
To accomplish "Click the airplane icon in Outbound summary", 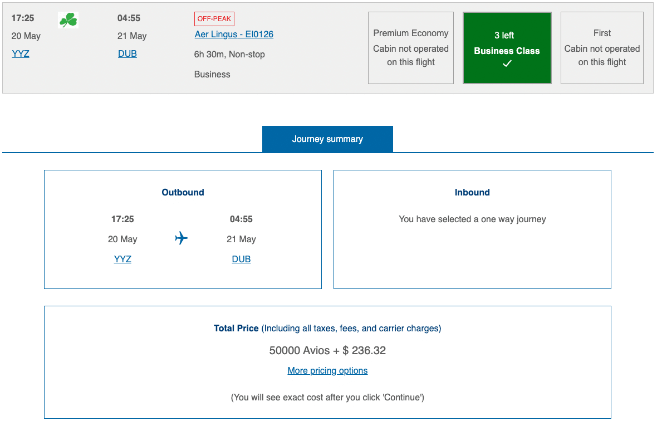I will point(182,239).
